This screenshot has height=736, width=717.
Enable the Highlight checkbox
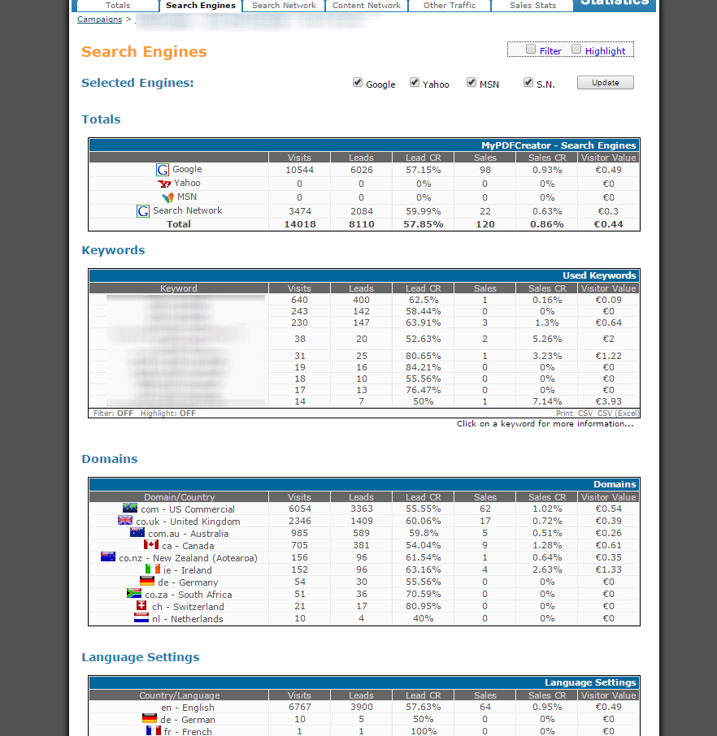[576, 50]
